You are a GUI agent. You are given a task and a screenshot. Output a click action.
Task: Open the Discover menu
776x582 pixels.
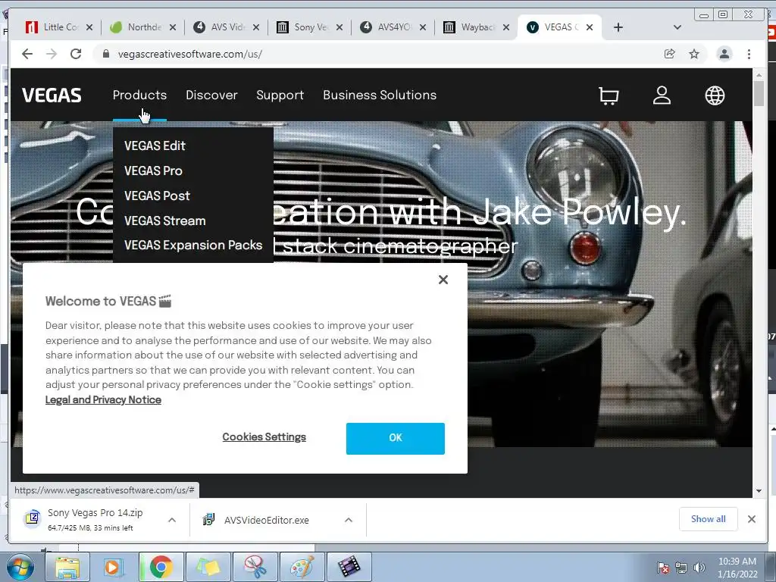(212, 95)
